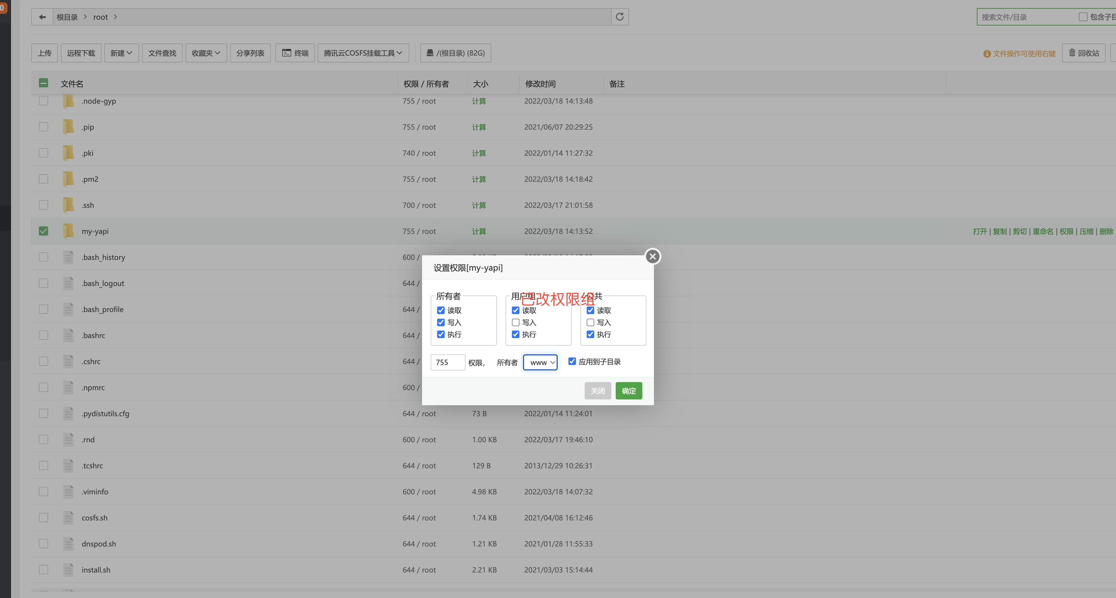
Task: Toggle the select-all header checkbox
Action: (x=43, y=83)
